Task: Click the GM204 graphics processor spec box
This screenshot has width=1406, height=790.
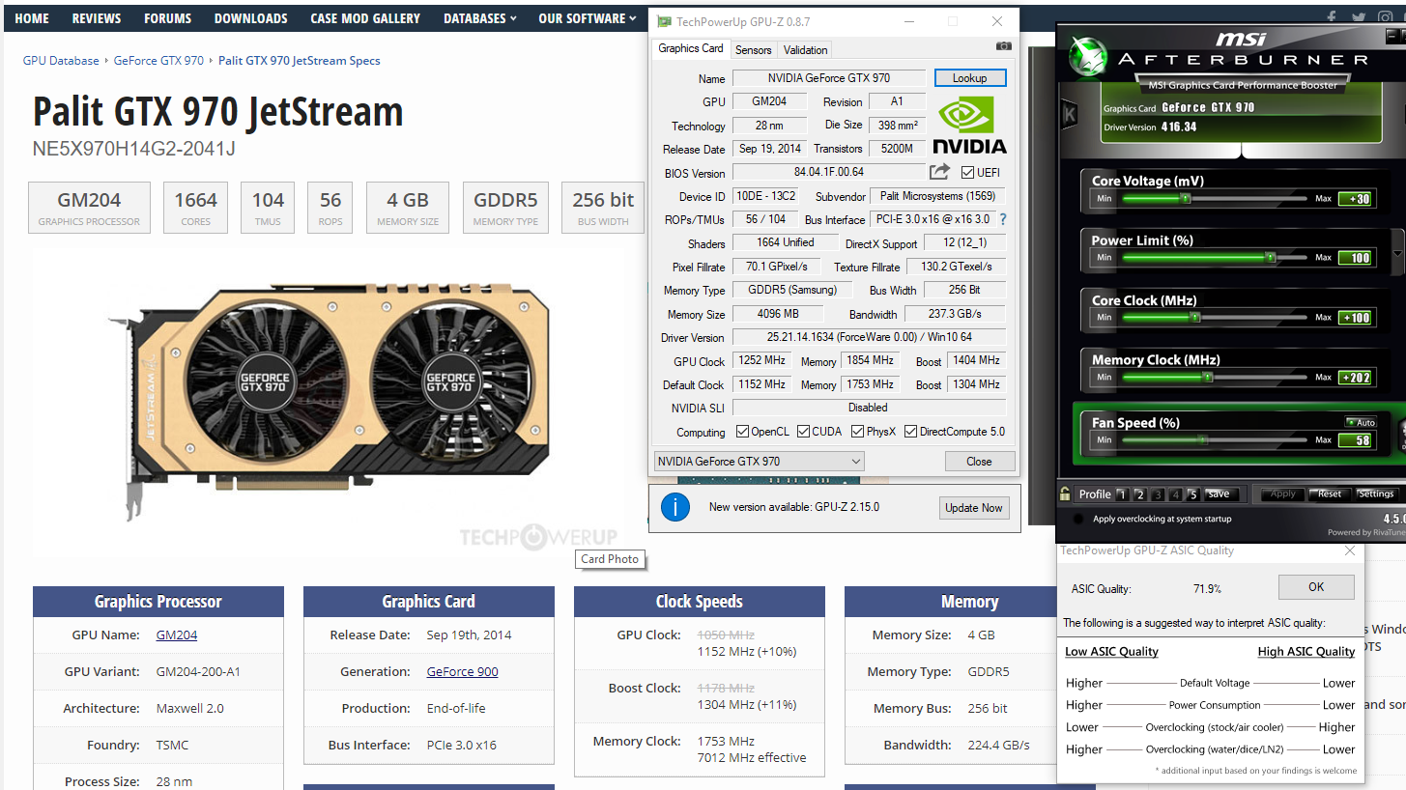Action: pos(89,208)
